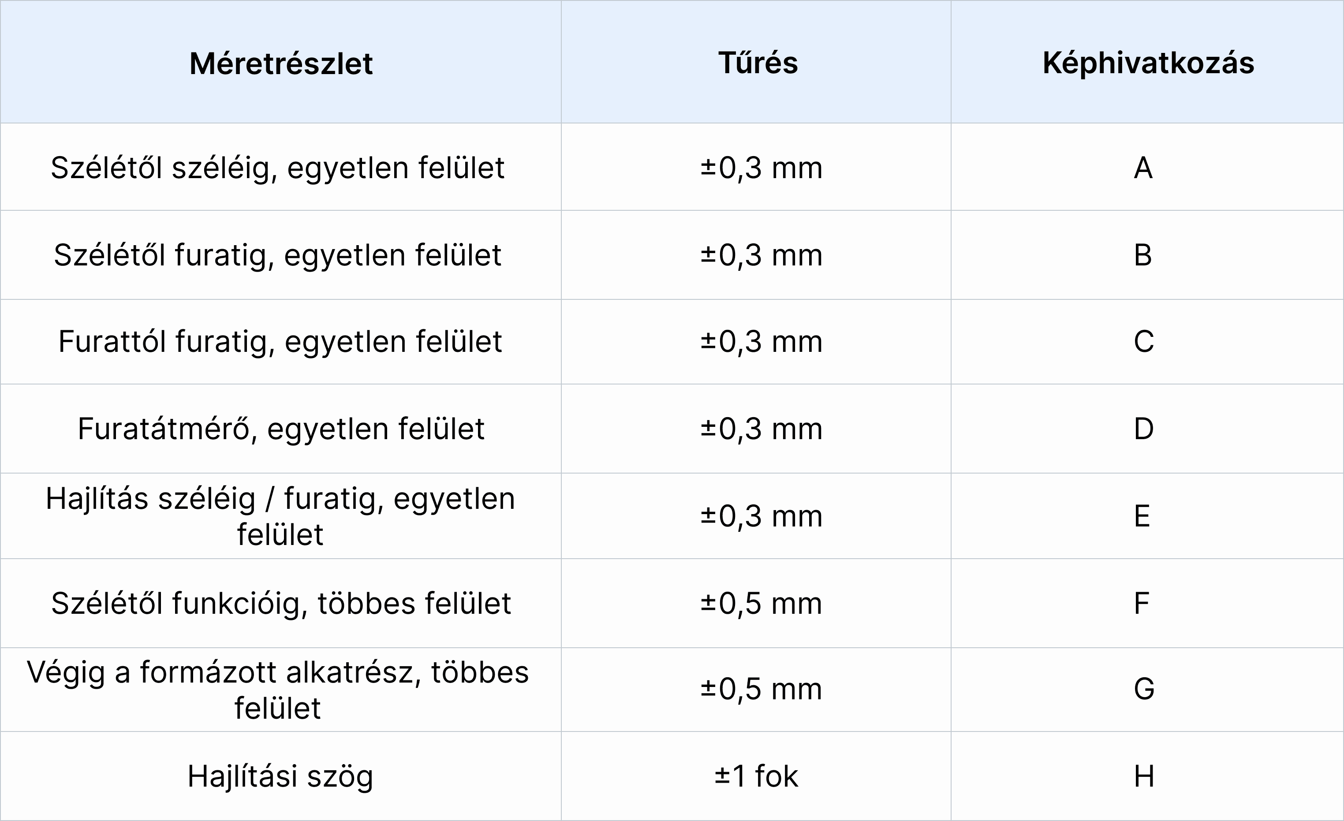Screen dimensions: 1344x821
Task: Click image reference letter G
Action: click(x=1144, y=689)
